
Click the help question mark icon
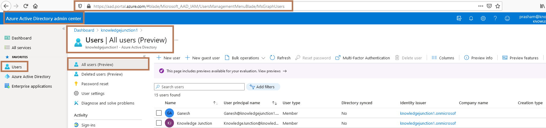[495, 18]
